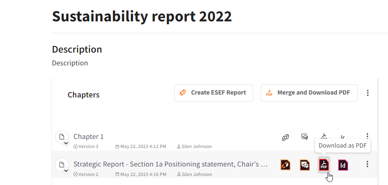Open the Chapter 1 title link
Viewport: 388px width, 185px height.
point(88,136)
